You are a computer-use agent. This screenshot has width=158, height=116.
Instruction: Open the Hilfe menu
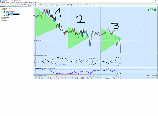tap(35, 3)
